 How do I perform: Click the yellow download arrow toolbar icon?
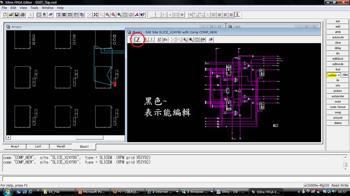[x=237, y=15]
